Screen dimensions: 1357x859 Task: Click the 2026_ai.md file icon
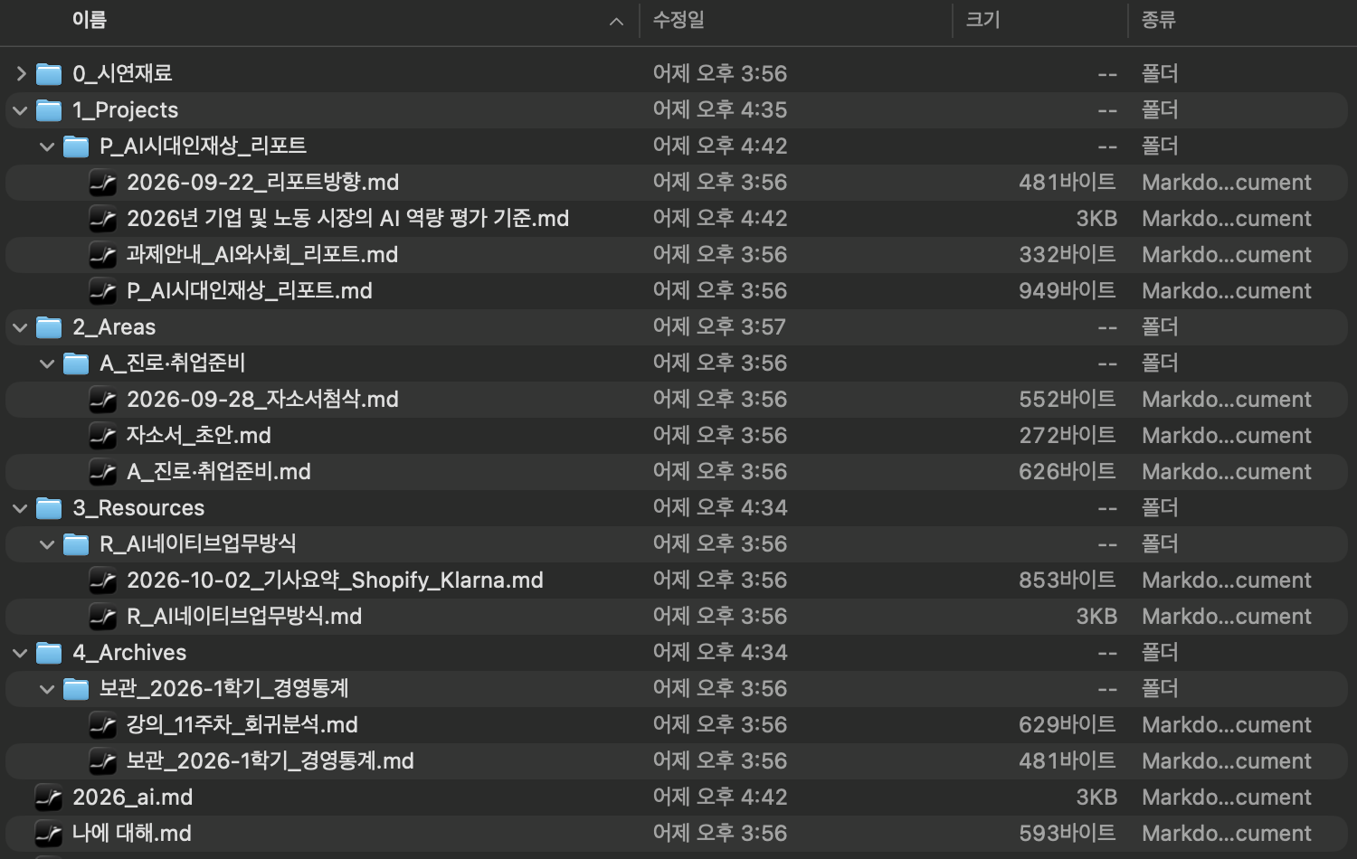click(x=49, y=798)
